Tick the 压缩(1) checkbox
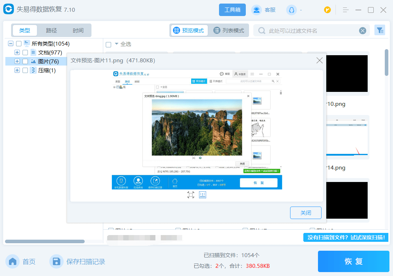The height and width of the screenshot is (276, 393). point(25,70)
